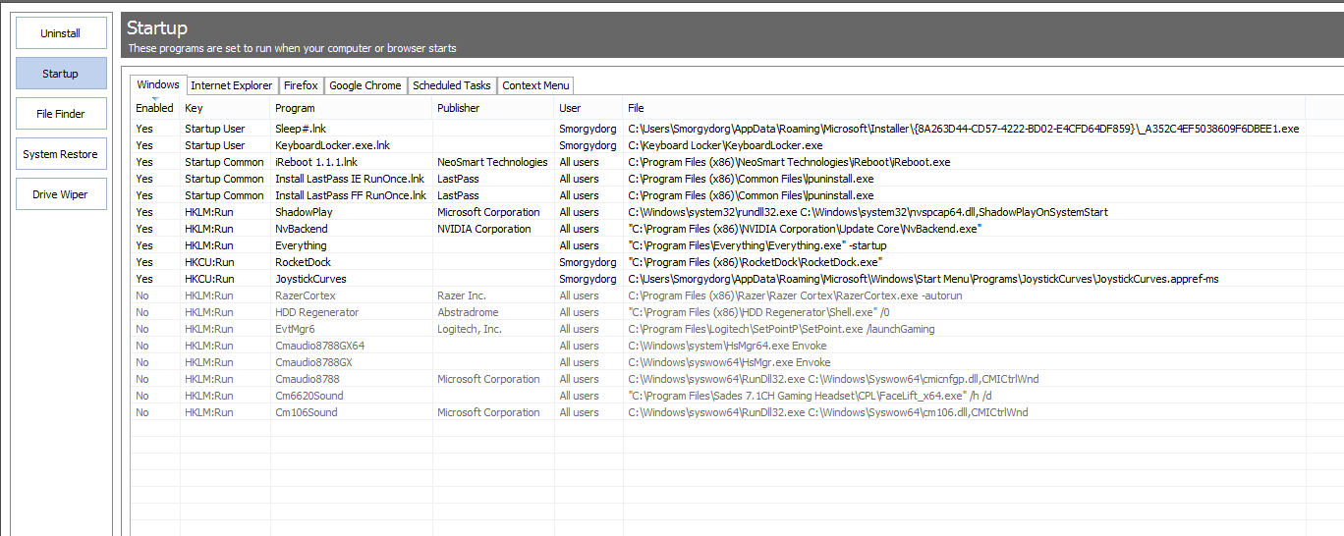Open the File Finder tool

pos(60,114)
